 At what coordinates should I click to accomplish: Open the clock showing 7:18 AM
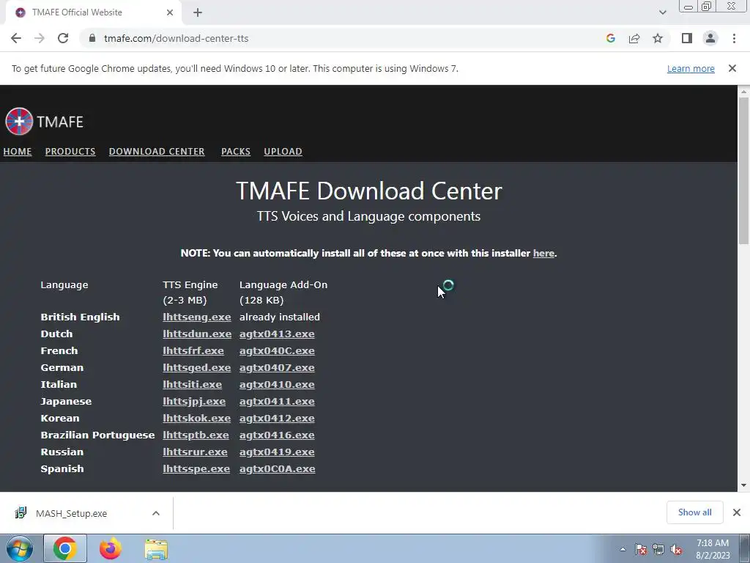[713, 549]
